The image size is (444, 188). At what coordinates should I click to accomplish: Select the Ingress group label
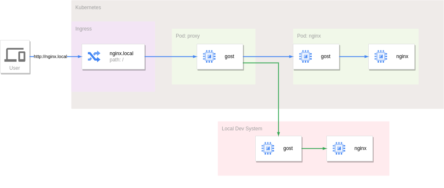pyautogui.click(x=83, y=29)
